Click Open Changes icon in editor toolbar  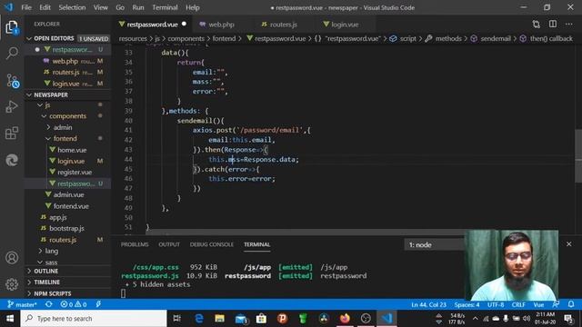click(x=536, y=25)
